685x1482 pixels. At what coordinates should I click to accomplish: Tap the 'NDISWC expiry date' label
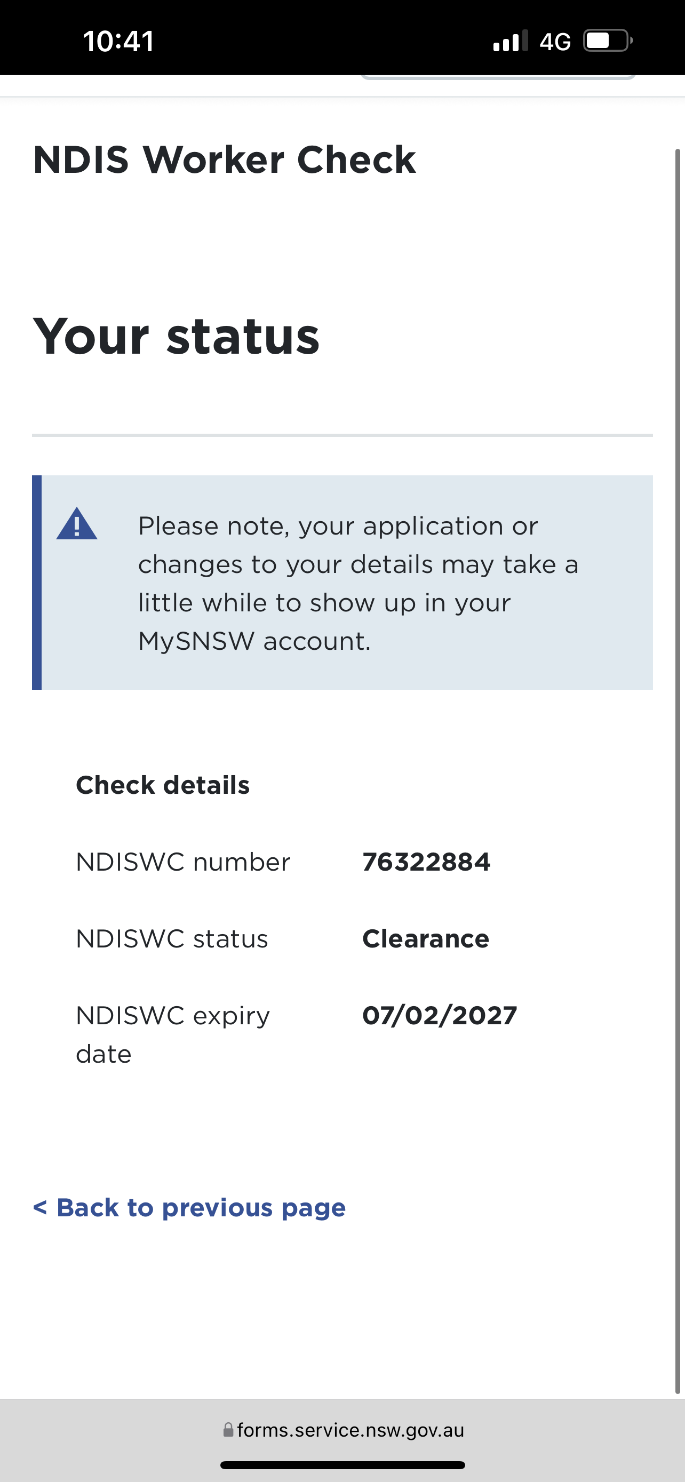(x=172, y=1034)
